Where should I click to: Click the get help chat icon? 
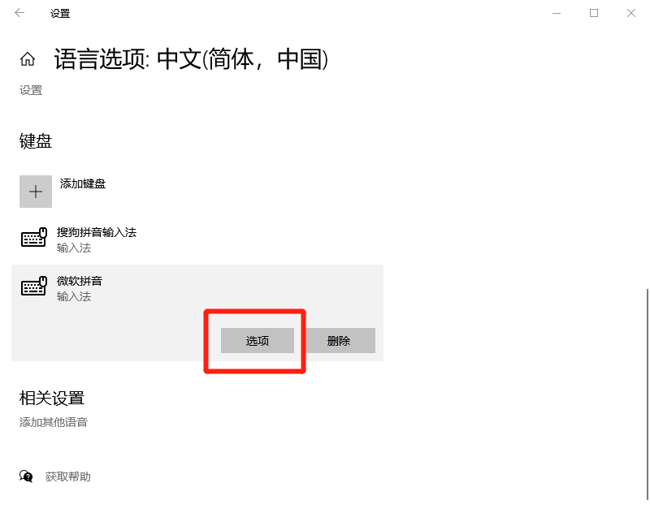point(26,476)
